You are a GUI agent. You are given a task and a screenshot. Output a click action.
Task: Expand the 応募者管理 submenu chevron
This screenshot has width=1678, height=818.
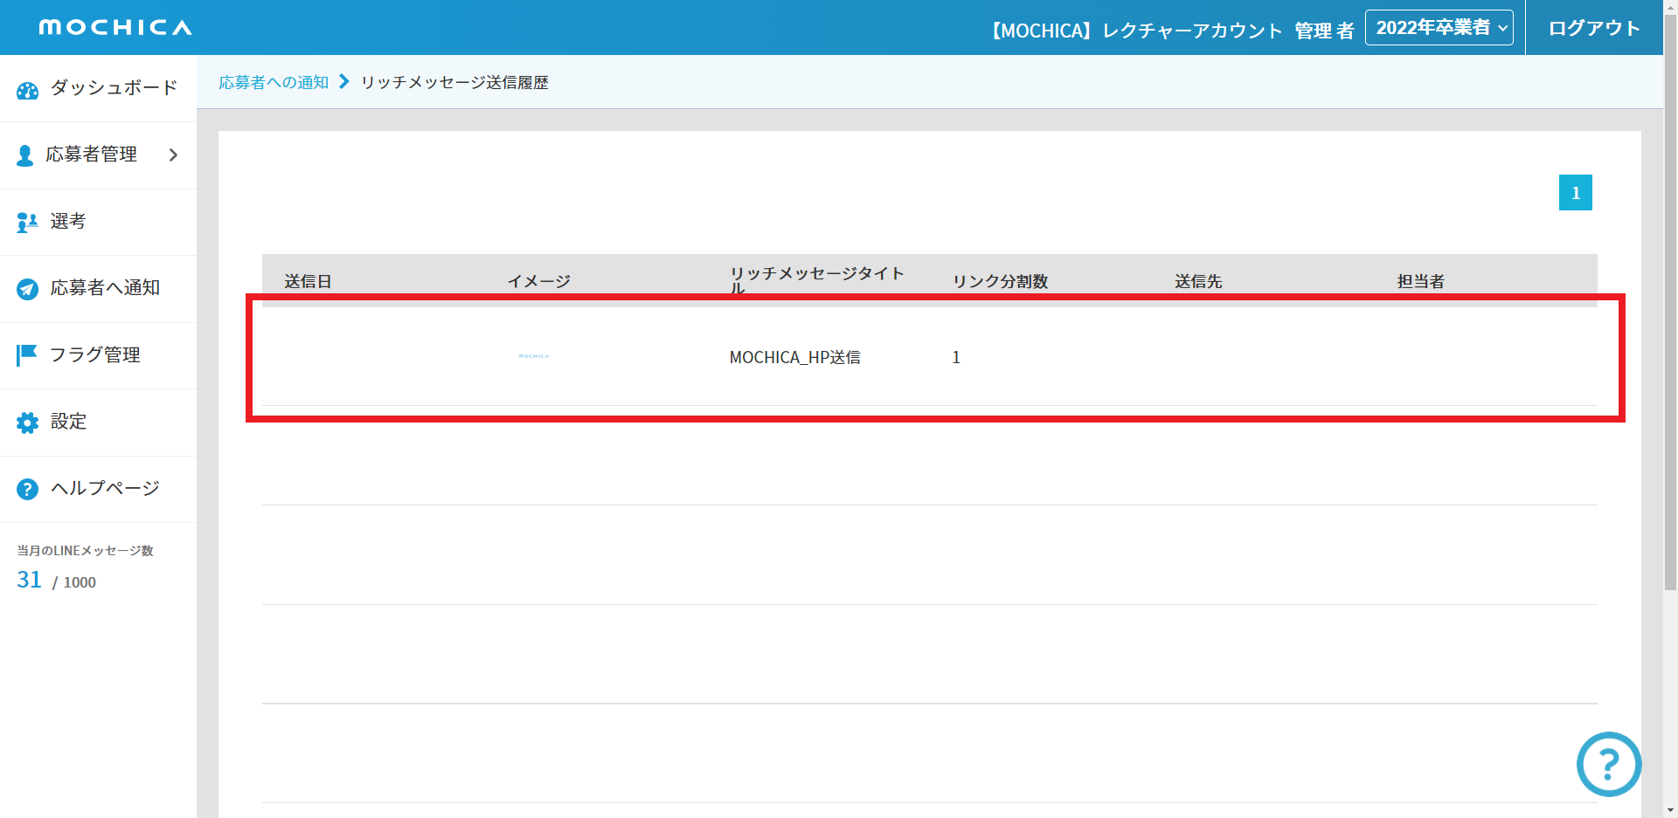[173, 155]
